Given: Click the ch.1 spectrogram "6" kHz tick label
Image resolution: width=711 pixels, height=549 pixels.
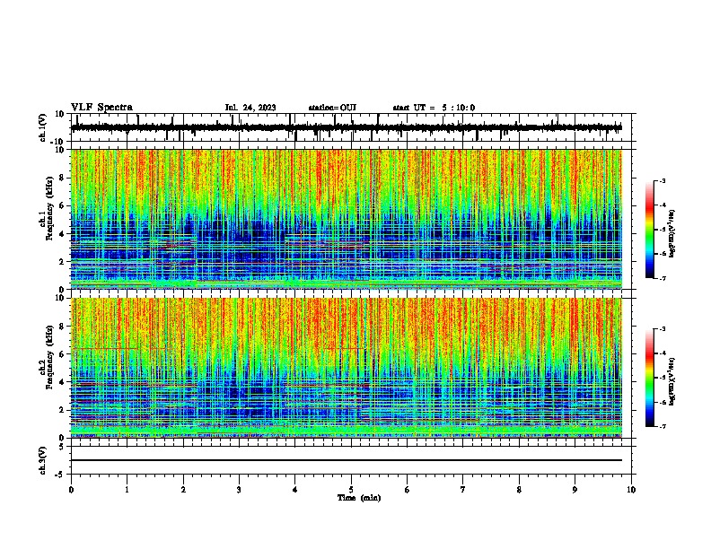Looking at the screenshot, I should tap(62, 205).
